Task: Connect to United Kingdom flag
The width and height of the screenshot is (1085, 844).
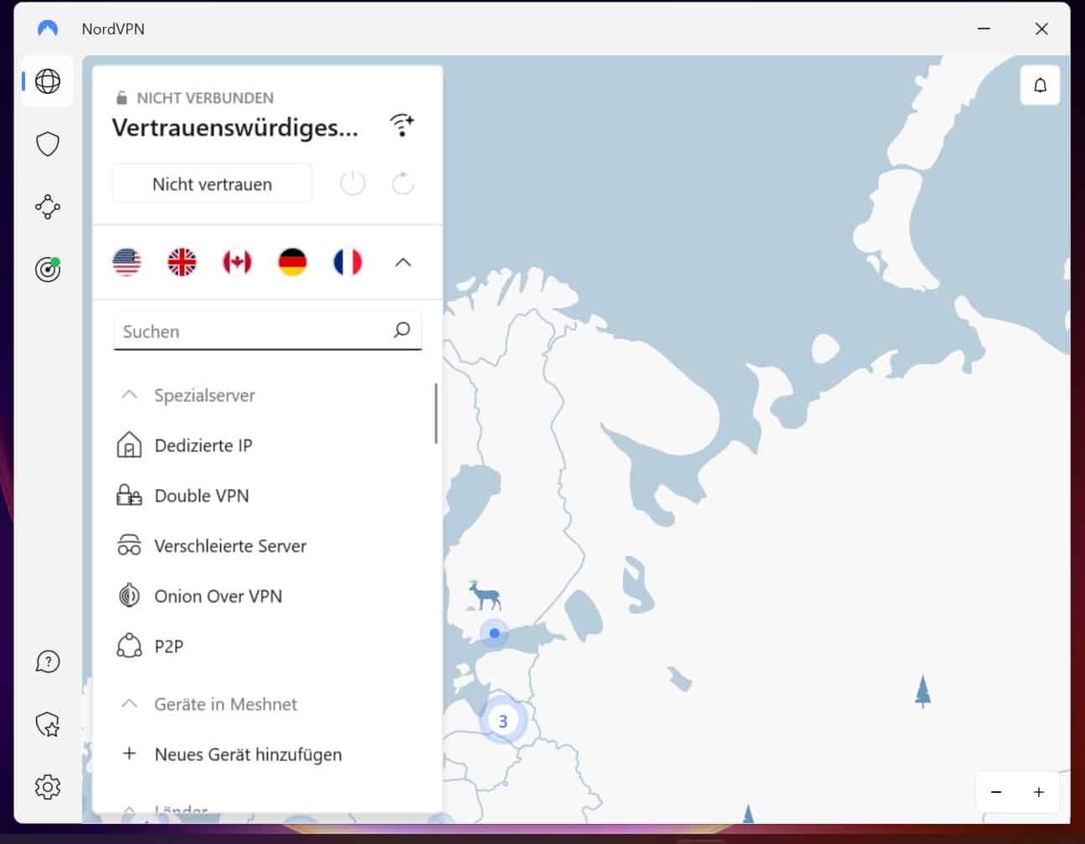Action: click(182, 262)
